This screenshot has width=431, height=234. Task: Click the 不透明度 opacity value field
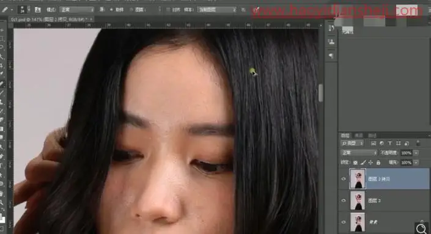click(x=407, y=153)
